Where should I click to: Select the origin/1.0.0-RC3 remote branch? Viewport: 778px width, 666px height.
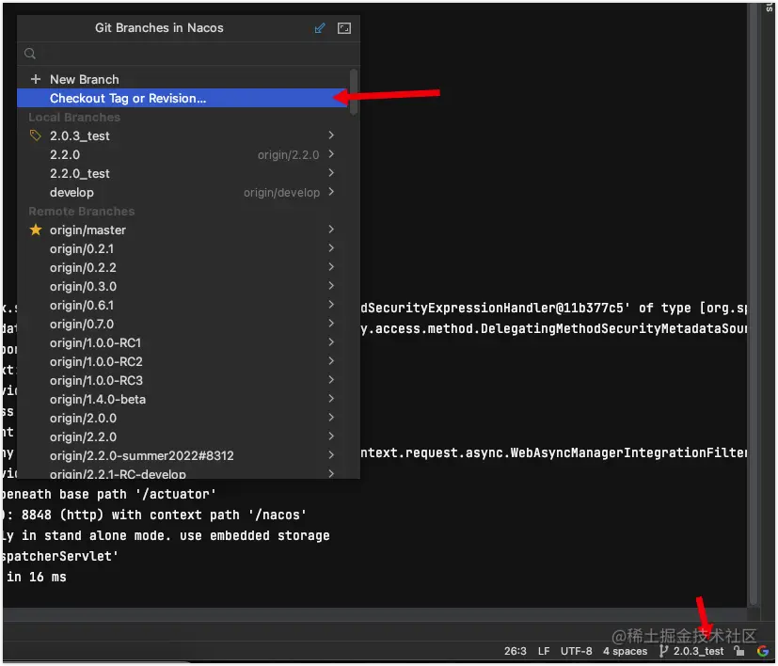[x=183, y=381]
